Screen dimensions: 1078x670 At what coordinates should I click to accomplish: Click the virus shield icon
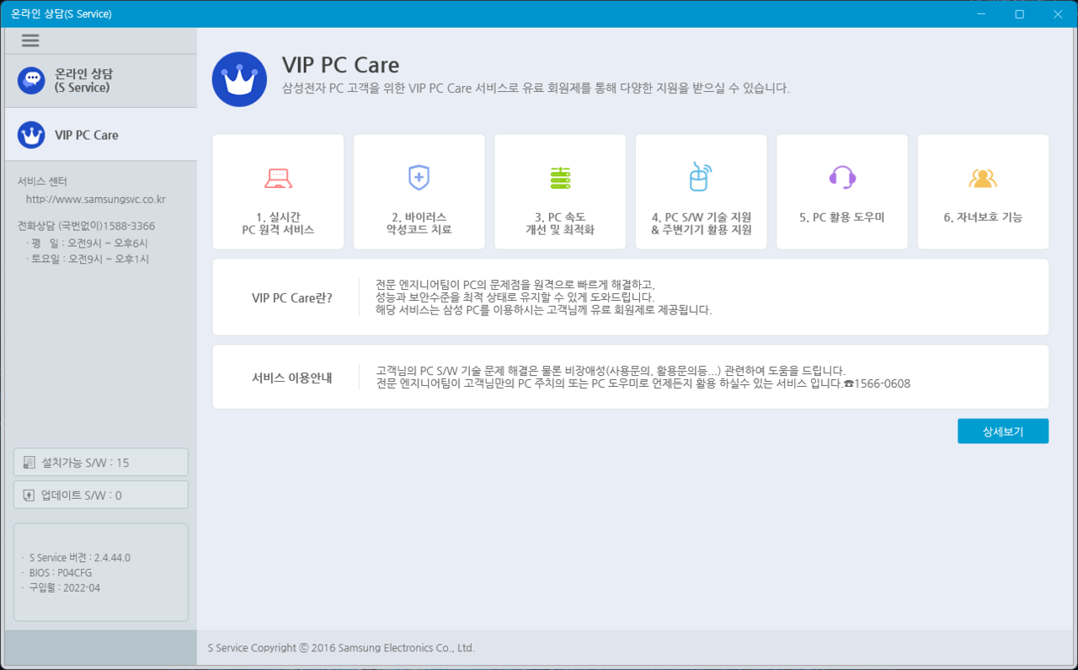419,178
